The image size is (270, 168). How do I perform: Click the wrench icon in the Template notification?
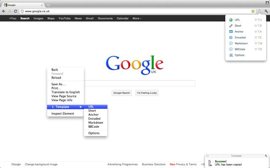pos(266,156)
